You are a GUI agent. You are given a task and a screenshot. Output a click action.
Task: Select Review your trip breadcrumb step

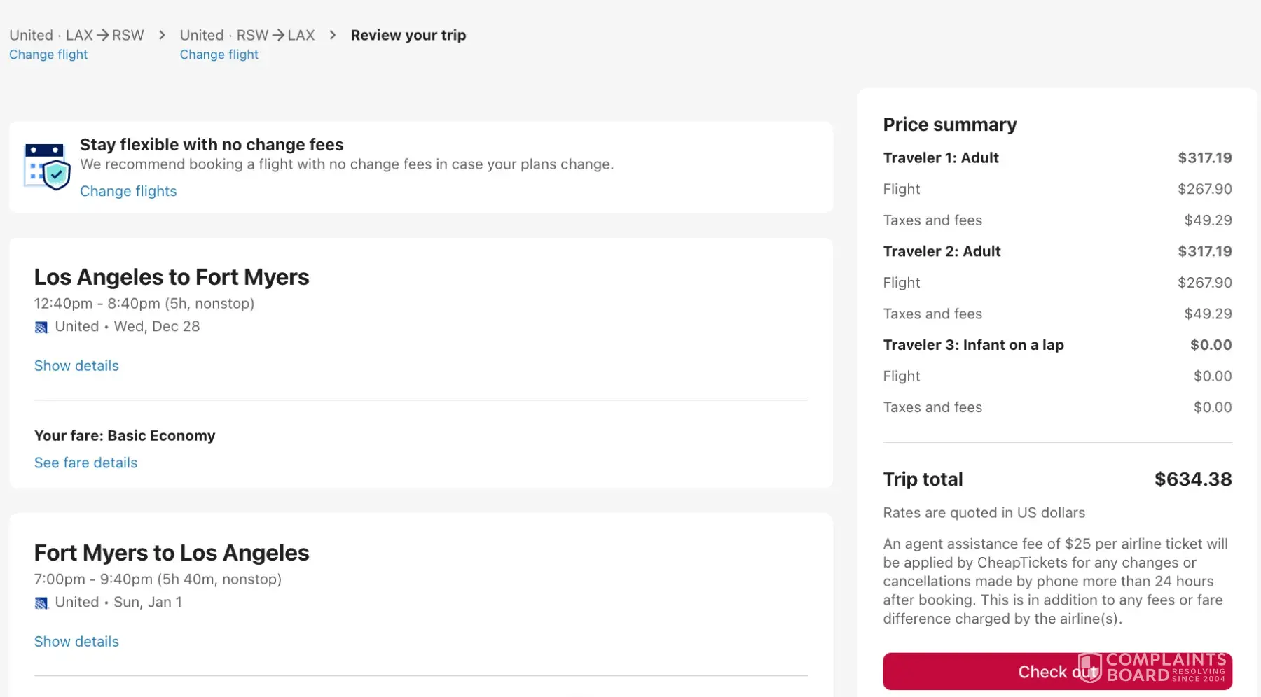click(x=408, y=35)
